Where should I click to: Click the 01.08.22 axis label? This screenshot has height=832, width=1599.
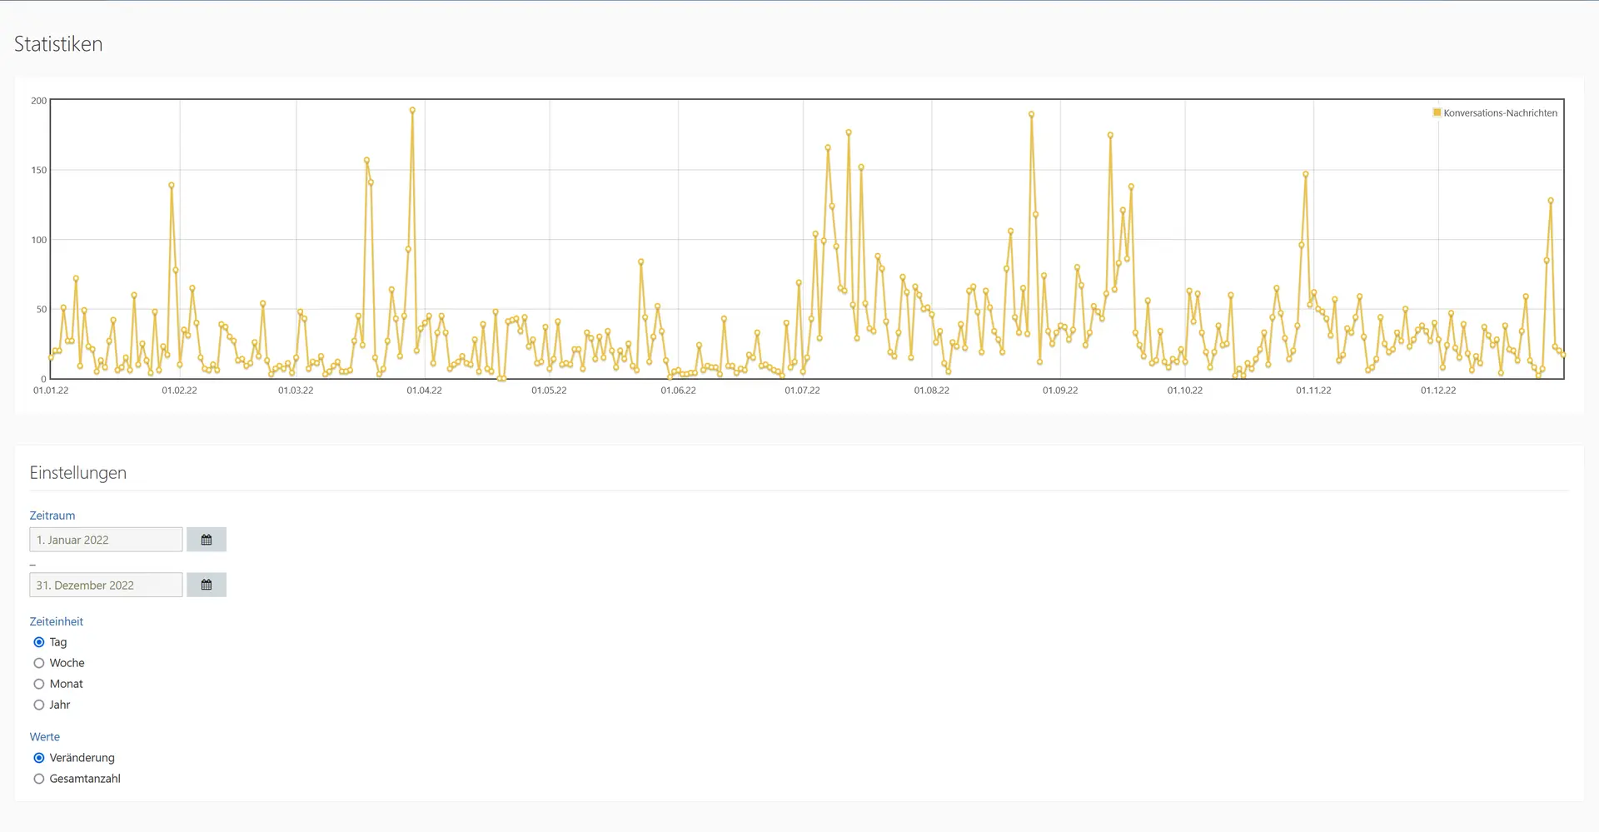tap(931, 390)
